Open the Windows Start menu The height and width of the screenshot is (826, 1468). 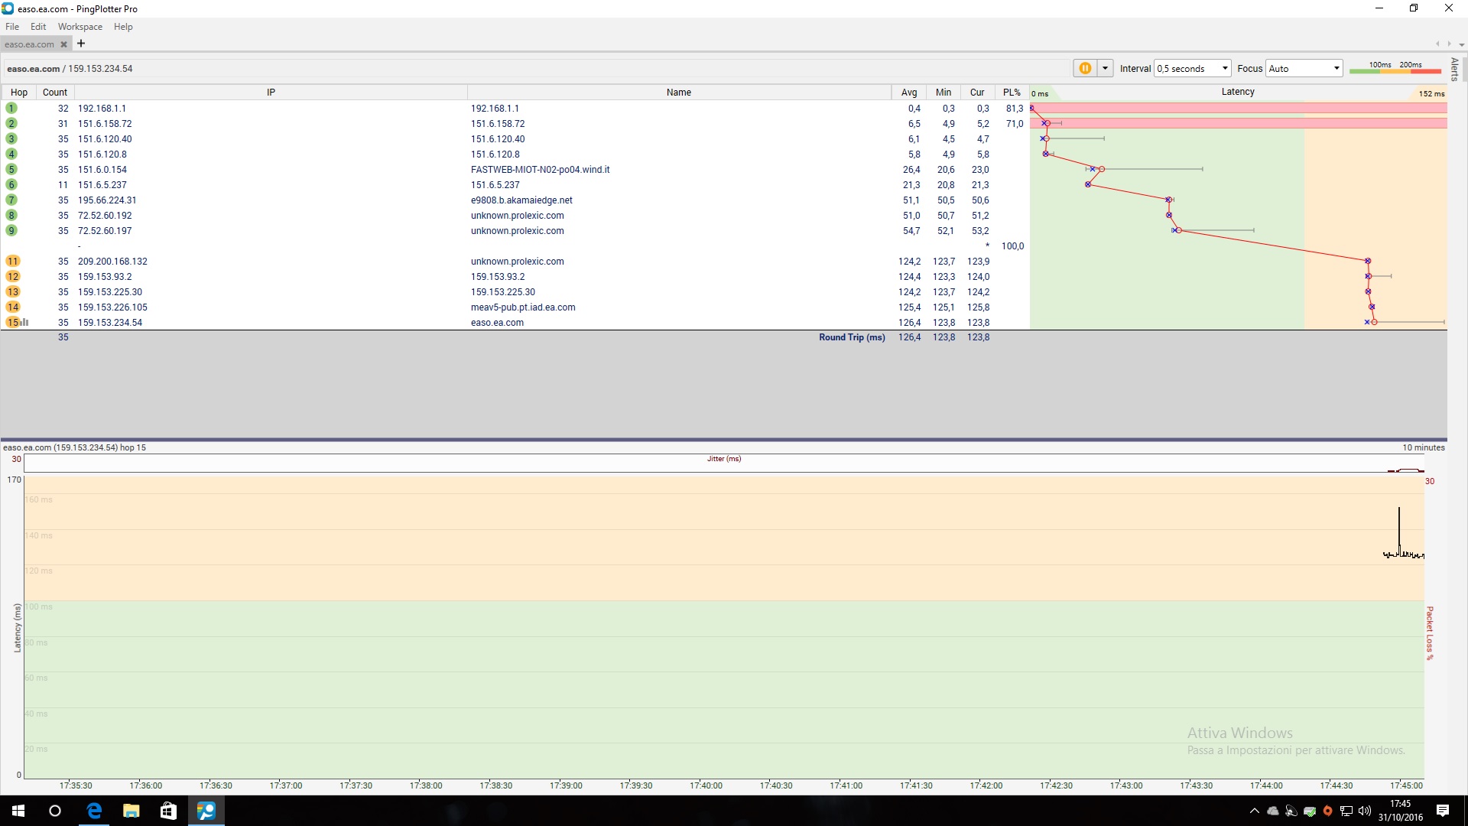(18, 811)
